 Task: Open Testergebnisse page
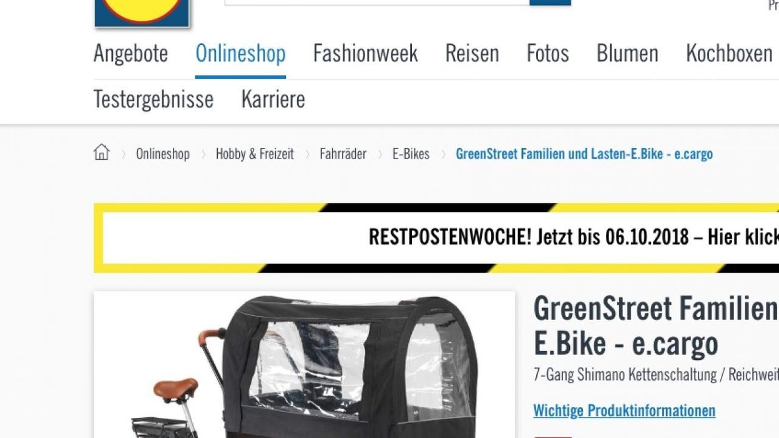(154, 99)
